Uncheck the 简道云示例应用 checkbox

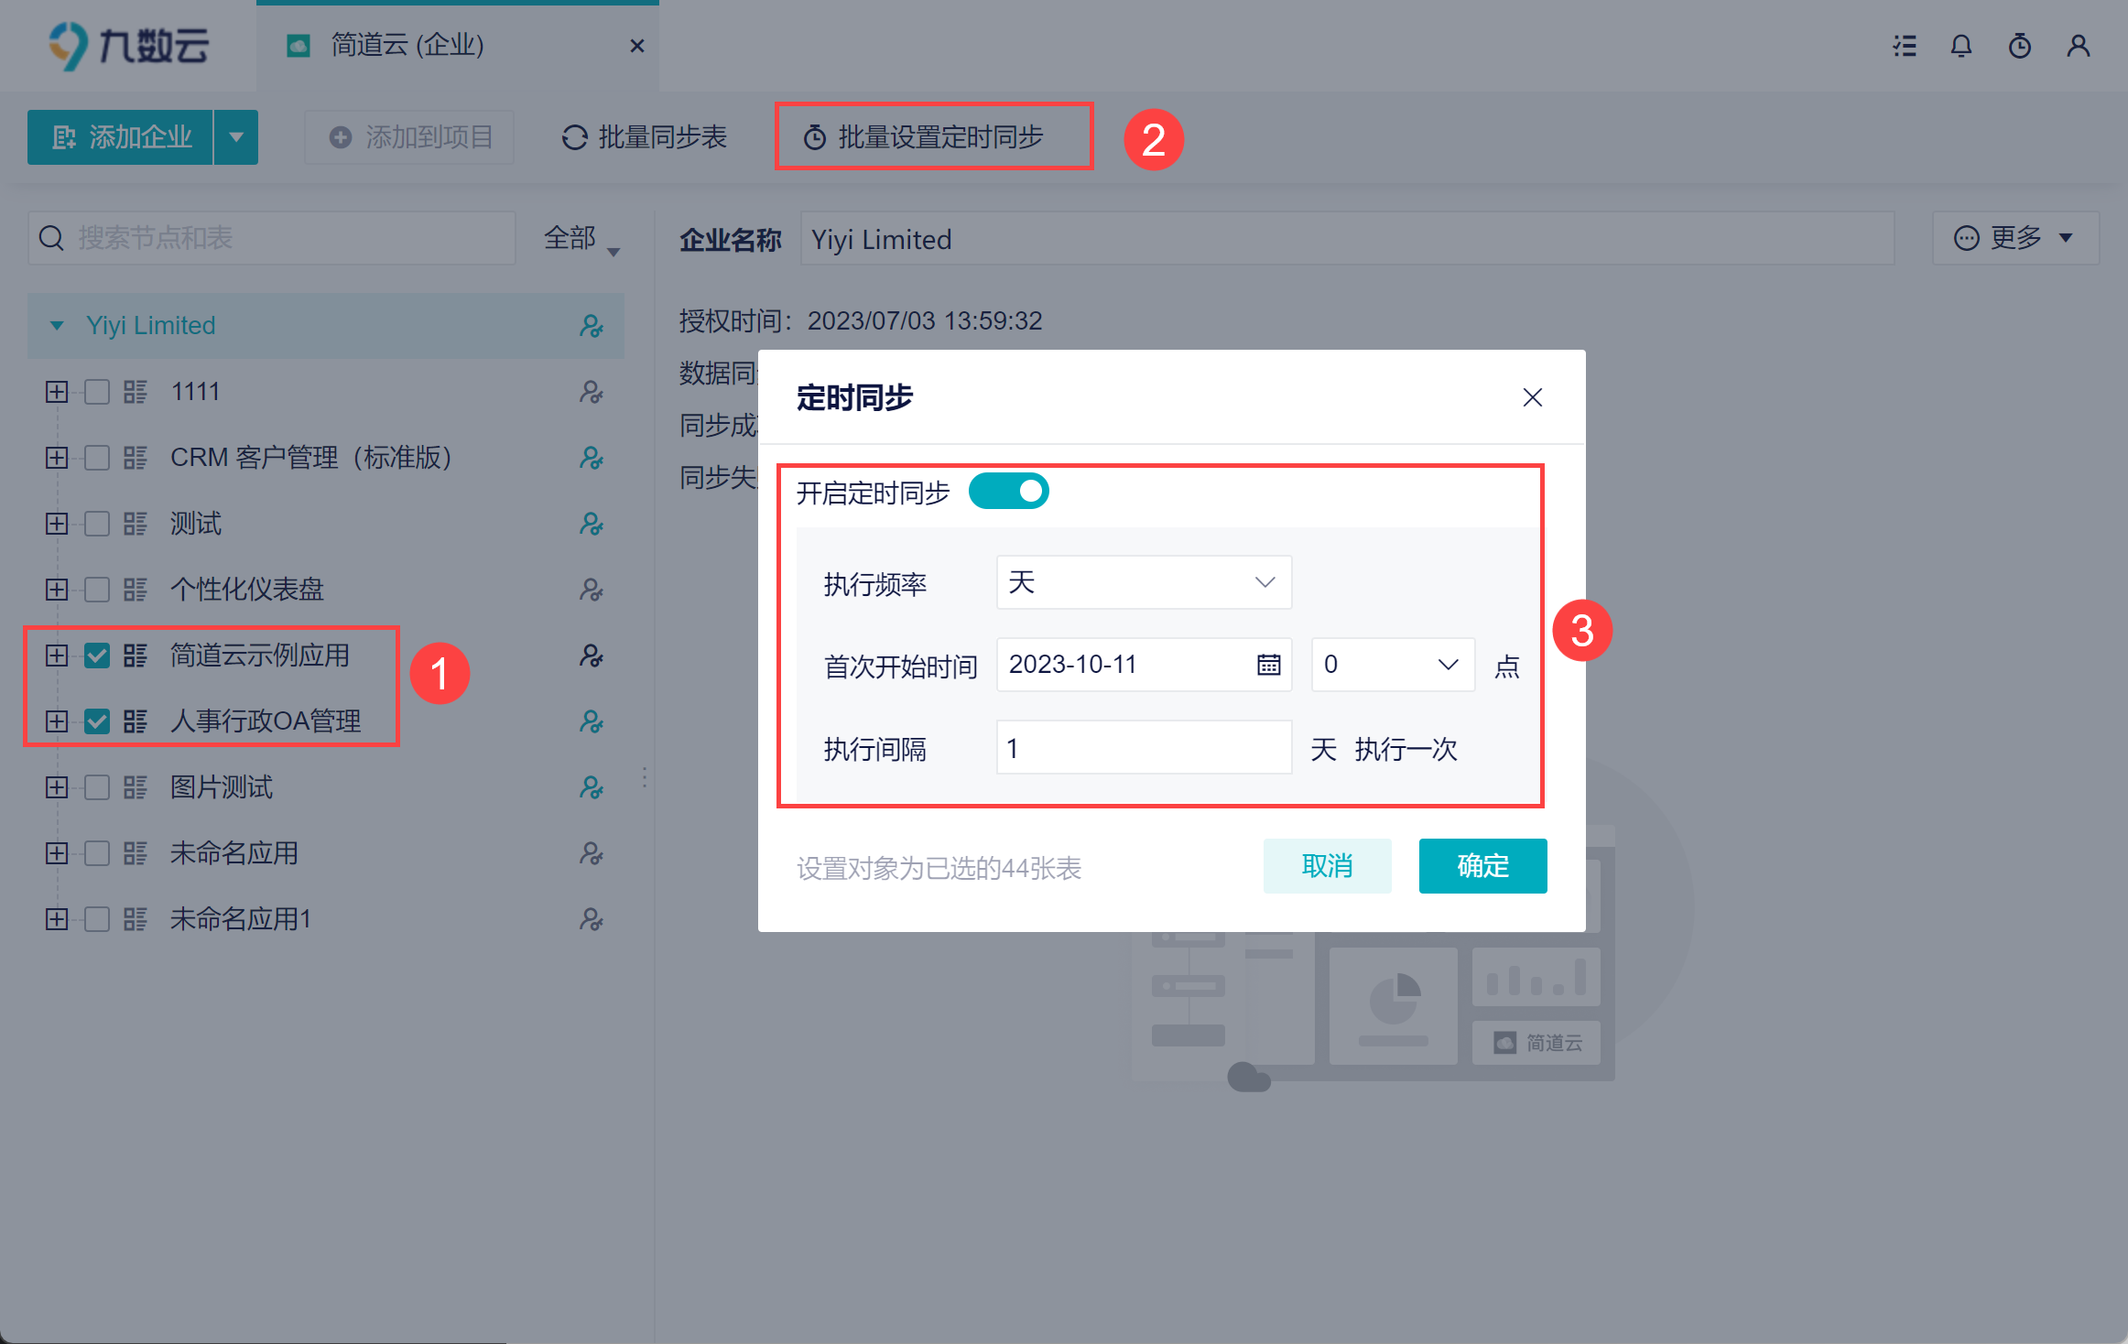pos(97,656)
